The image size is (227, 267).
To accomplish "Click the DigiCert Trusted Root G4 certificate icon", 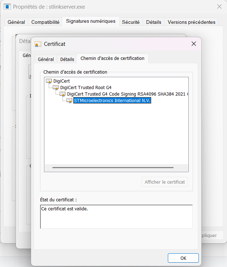I will pyautogui.click(x=56, y=88).
